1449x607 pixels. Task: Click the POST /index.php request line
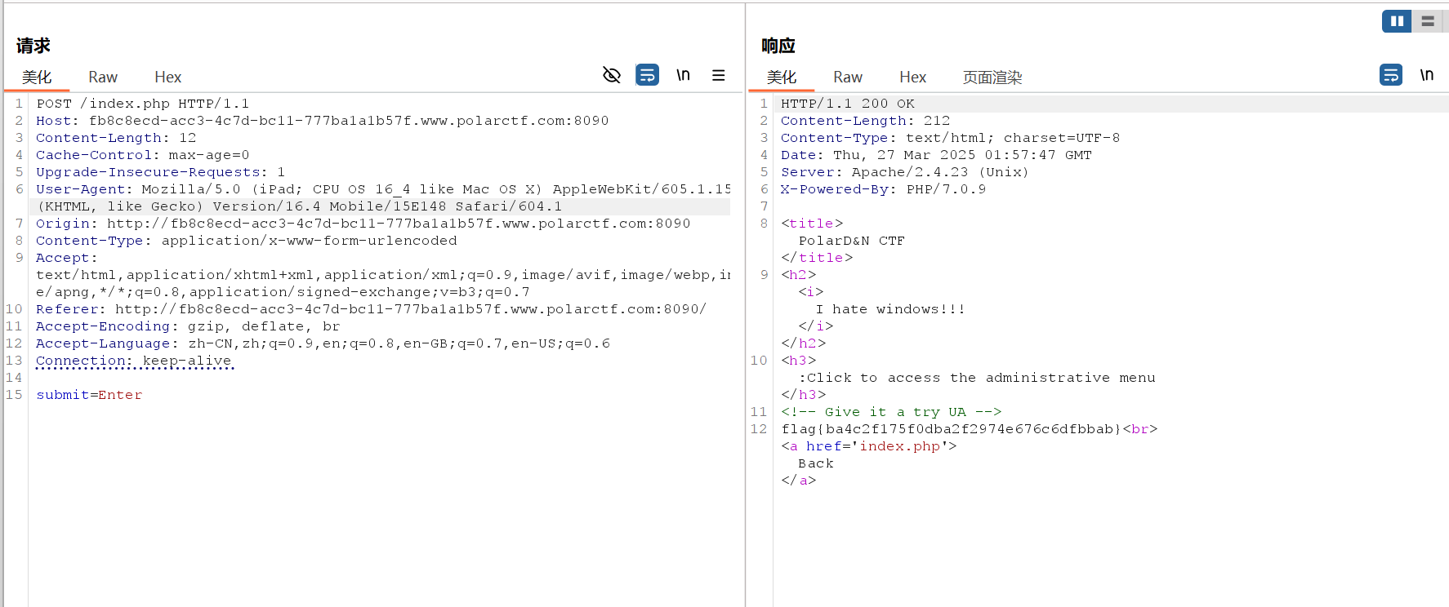click(143, 104)
